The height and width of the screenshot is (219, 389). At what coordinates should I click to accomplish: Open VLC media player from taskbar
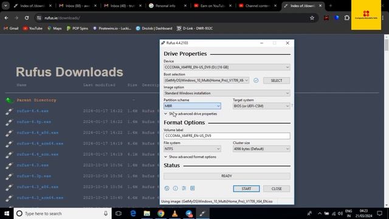click(174, 214)
